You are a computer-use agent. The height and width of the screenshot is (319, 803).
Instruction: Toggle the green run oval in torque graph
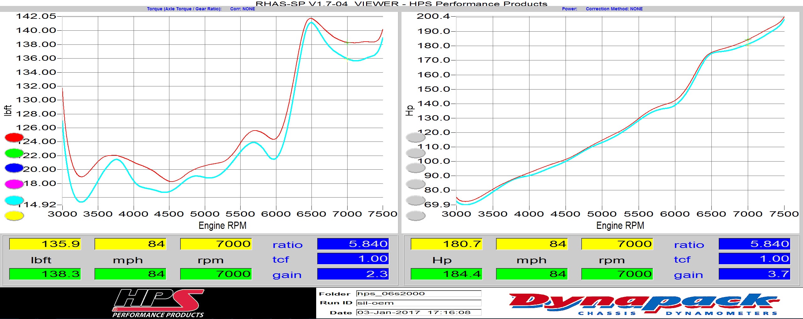click(x=14, y=153)
